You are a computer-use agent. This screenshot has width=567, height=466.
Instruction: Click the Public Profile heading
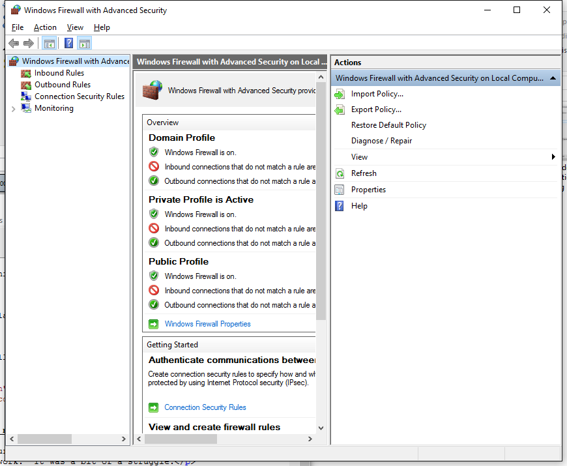179,261
